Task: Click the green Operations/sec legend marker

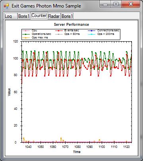Action: click(26, 34)
